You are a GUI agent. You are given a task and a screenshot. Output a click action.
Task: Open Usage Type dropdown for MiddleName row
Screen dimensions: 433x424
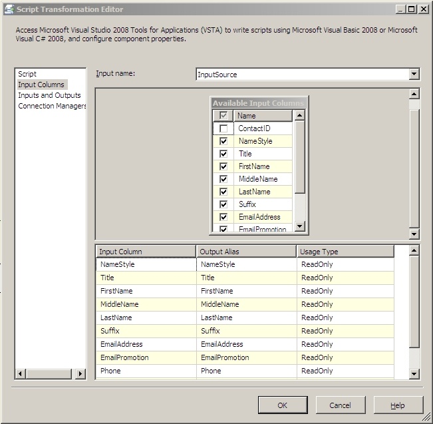tap(346, 304)
